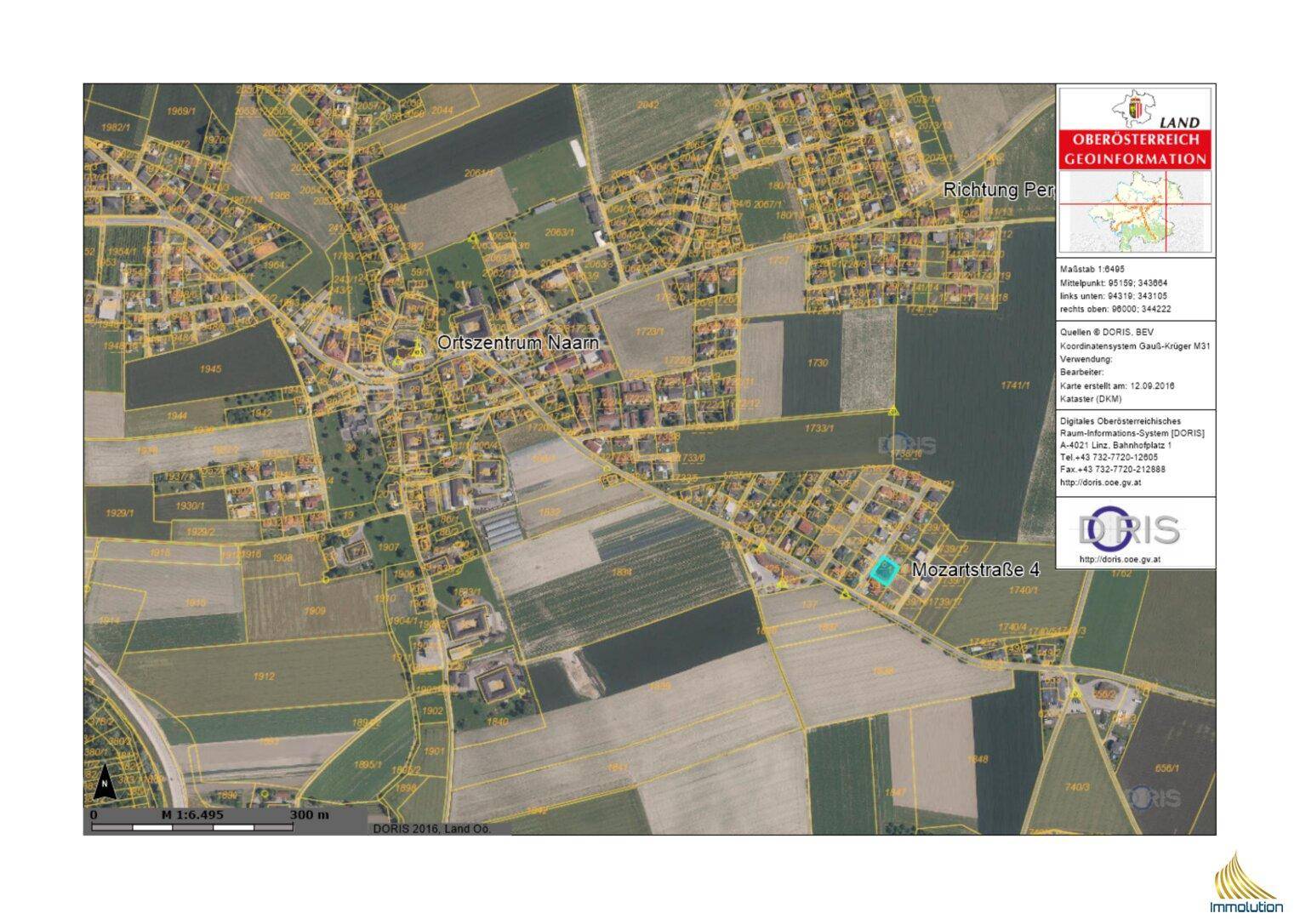Select parcel number 1902

click(x=432, y=711)
